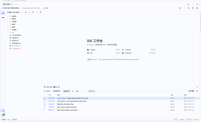Screen dimensions: 201x122
Task: Open Terminal from the welcome shortcuts
Action: coord(139,53)
